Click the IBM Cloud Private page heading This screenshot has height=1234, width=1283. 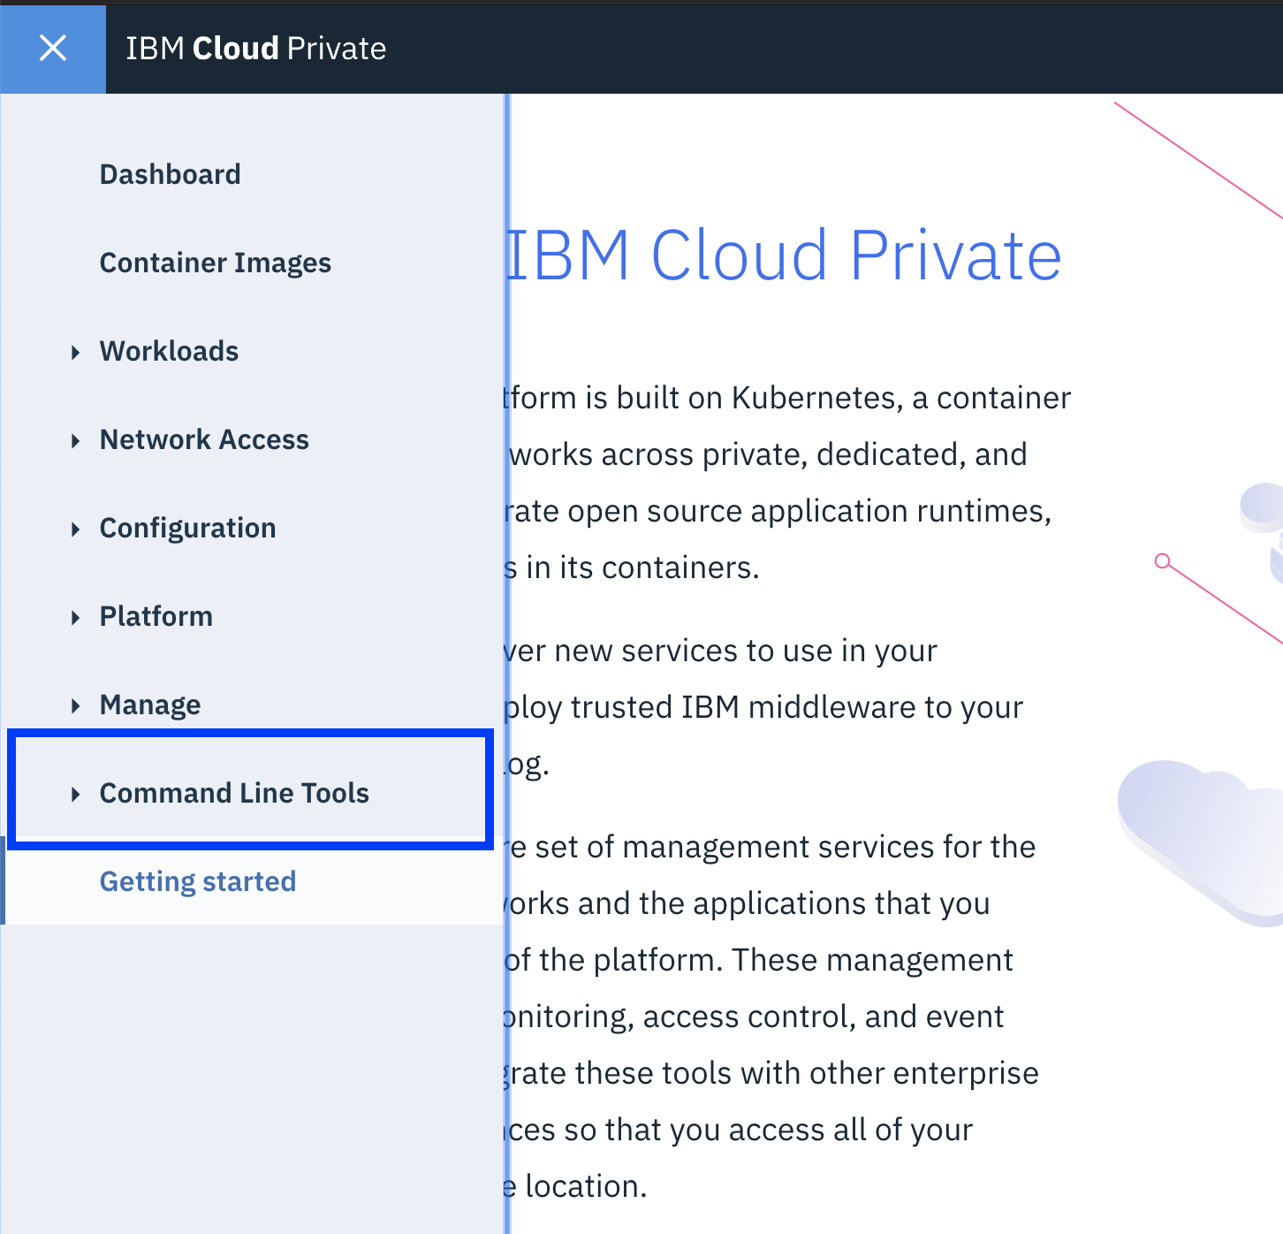[x=785, y=255]
